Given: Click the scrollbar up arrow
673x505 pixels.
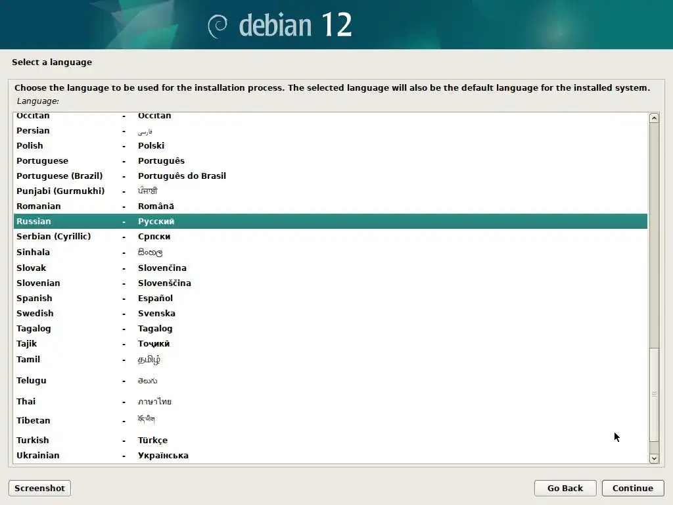Looking at the screenshot, I should [x=654, y=118].
